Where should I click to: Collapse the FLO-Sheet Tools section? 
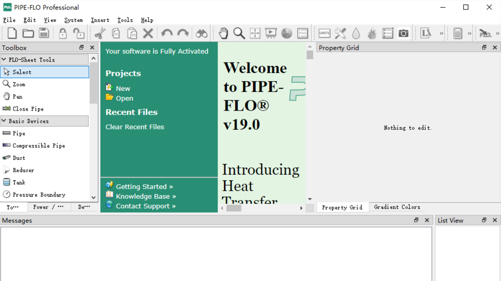[x=4, y=60]
